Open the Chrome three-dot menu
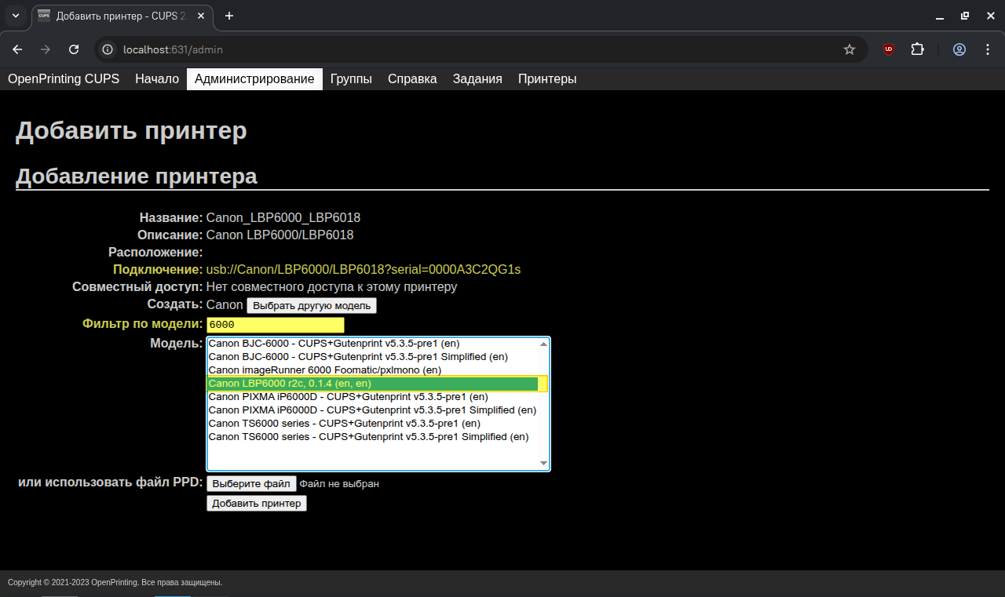 click(988, 49)
